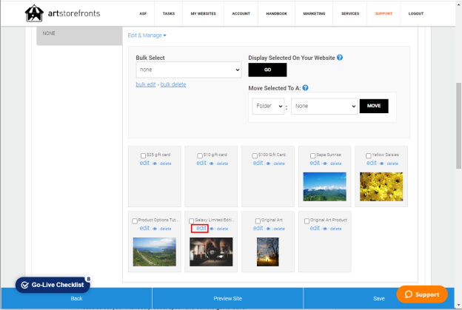Open the Go-Live Checklist badge

53,285
